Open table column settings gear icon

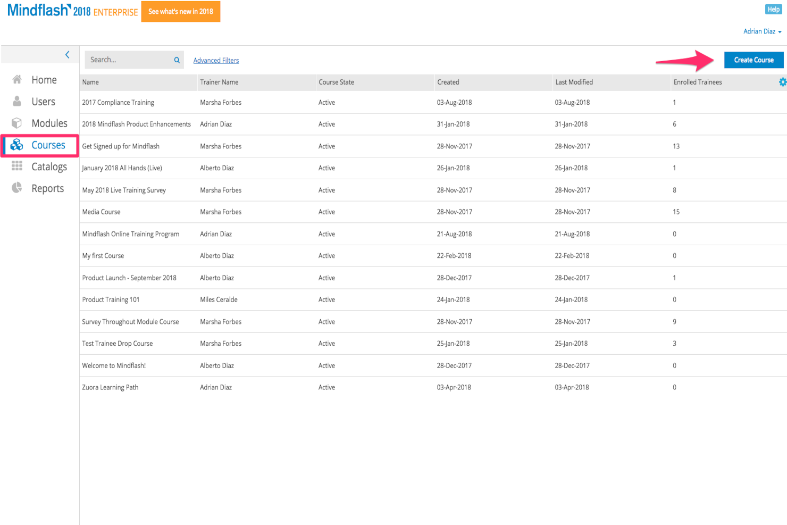pos(783,82)
